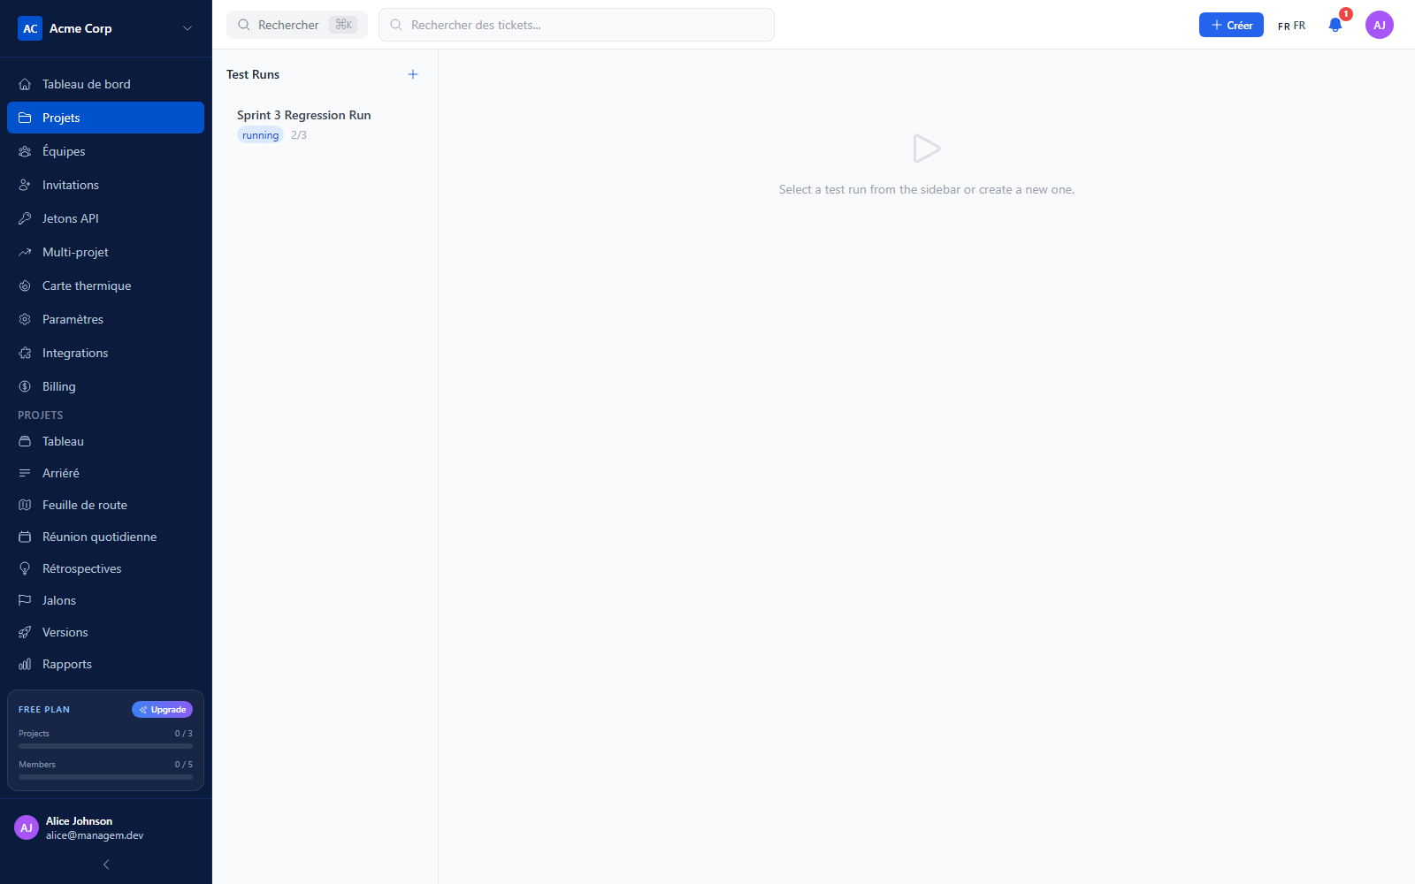The height and width of the screenshot is (884, 1415).
Task: Open Integrations menu item
Action: pos(105,353)
